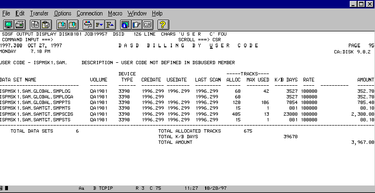
Task: Click the total amount 3,967.80
Action: tap(362, 142)
